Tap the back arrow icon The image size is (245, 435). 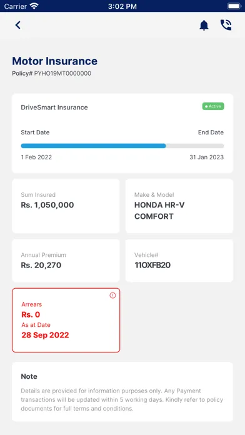click(17, 25)
